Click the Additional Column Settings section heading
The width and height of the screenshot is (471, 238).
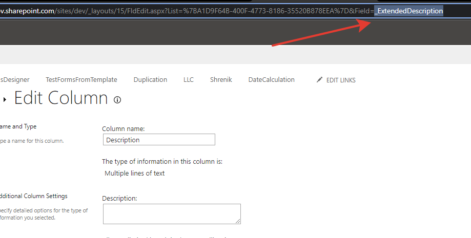tap(33, 196)
